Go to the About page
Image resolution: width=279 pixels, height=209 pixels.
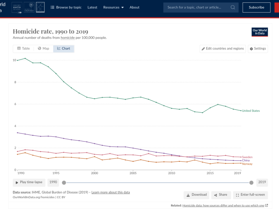point(134,7)
